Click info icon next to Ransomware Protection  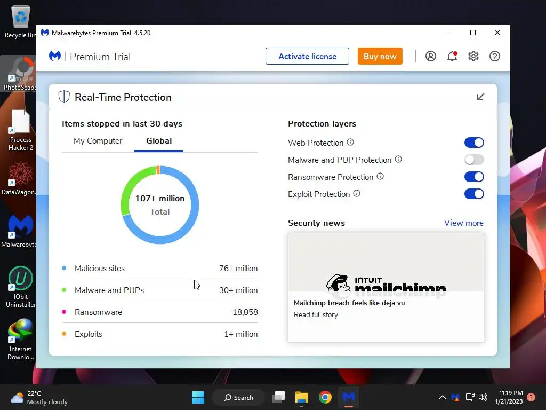380,176
